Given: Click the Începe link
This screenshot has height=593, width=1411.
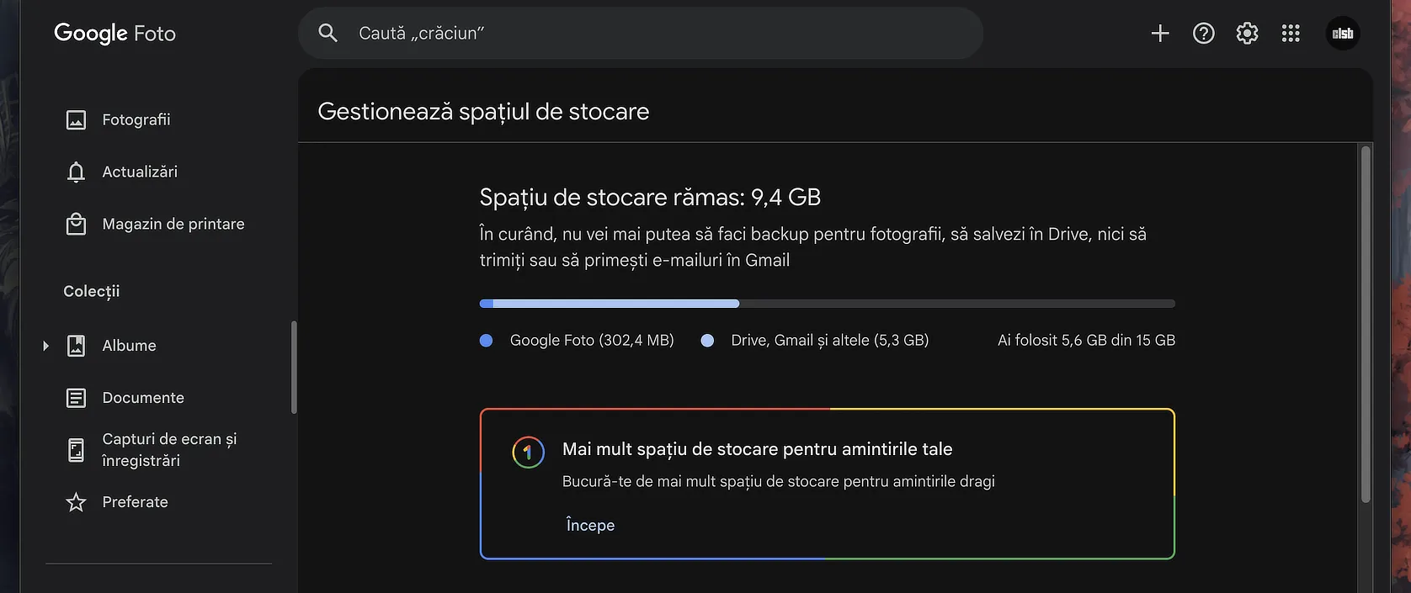Looking at the screenshot, I should 590,525.
